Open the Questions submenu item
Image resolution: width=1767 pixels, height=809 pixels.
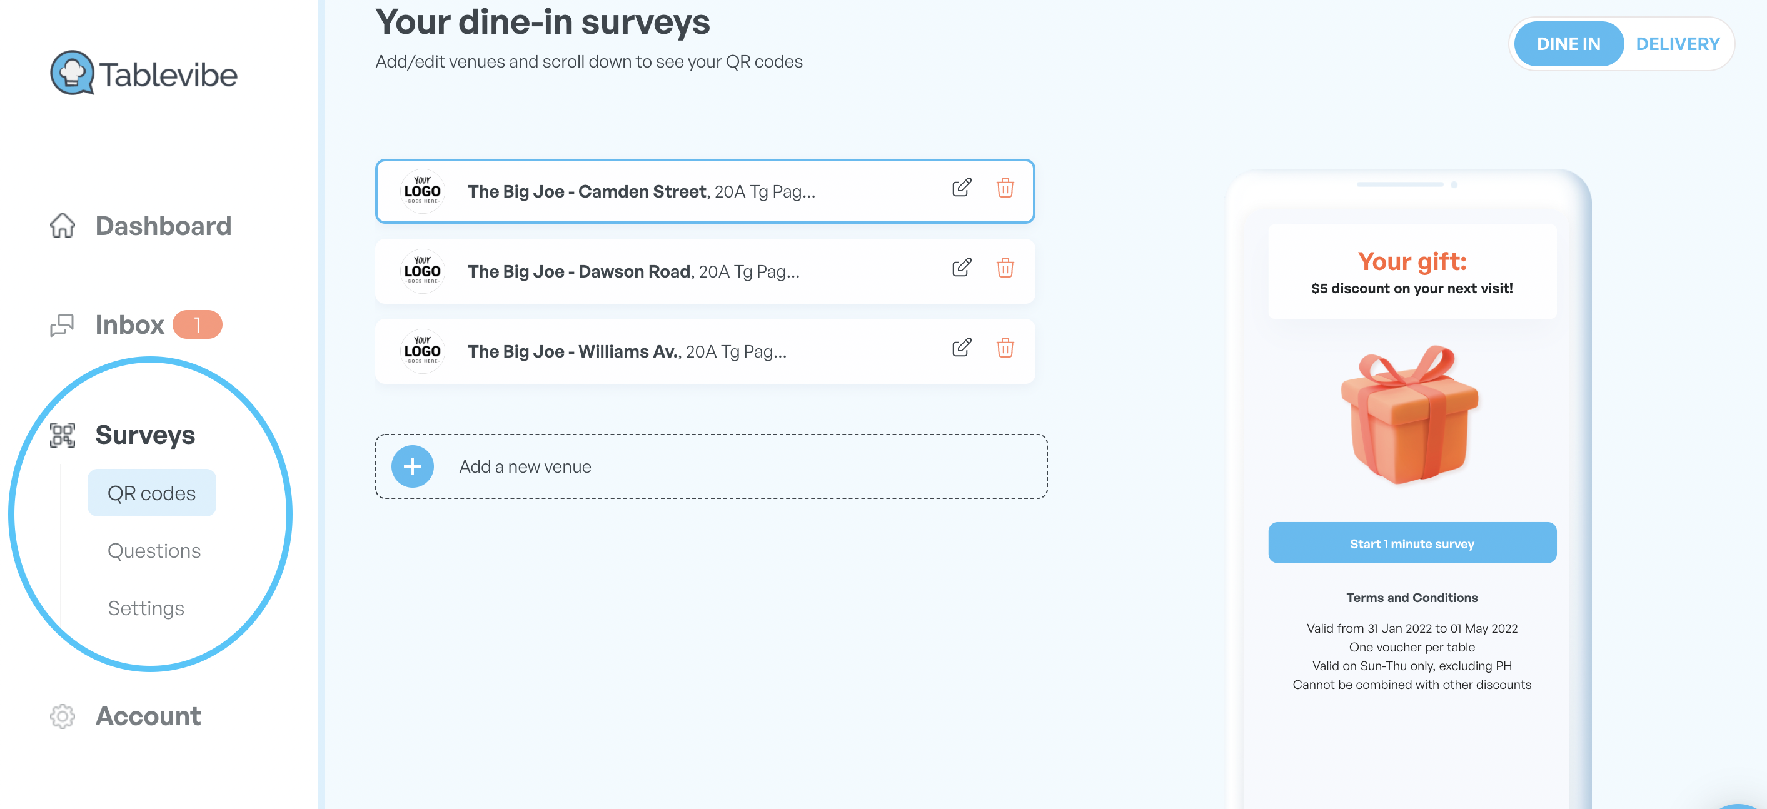(x=154, y=551)
